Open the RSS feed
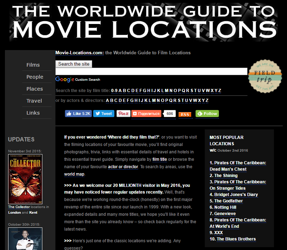Viewport: 287px width, 250px height. (185, 115)
